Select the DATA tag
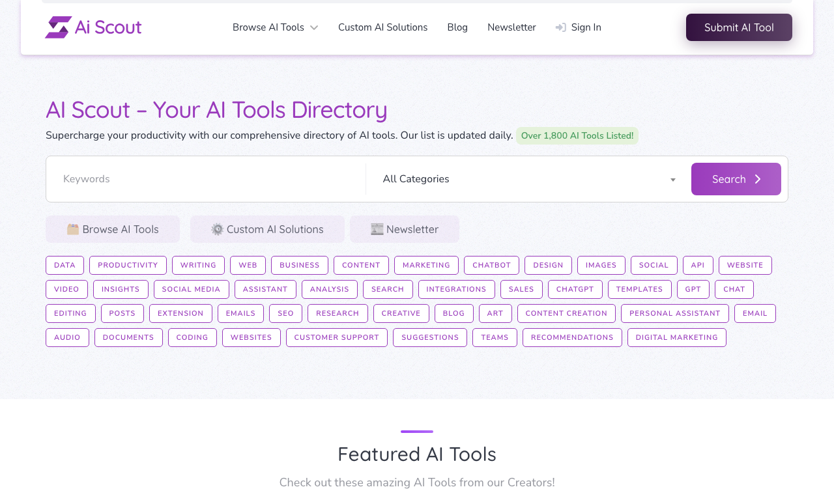Image resolution: width=834 pixels, height=500 pixels. click(65, 265)
